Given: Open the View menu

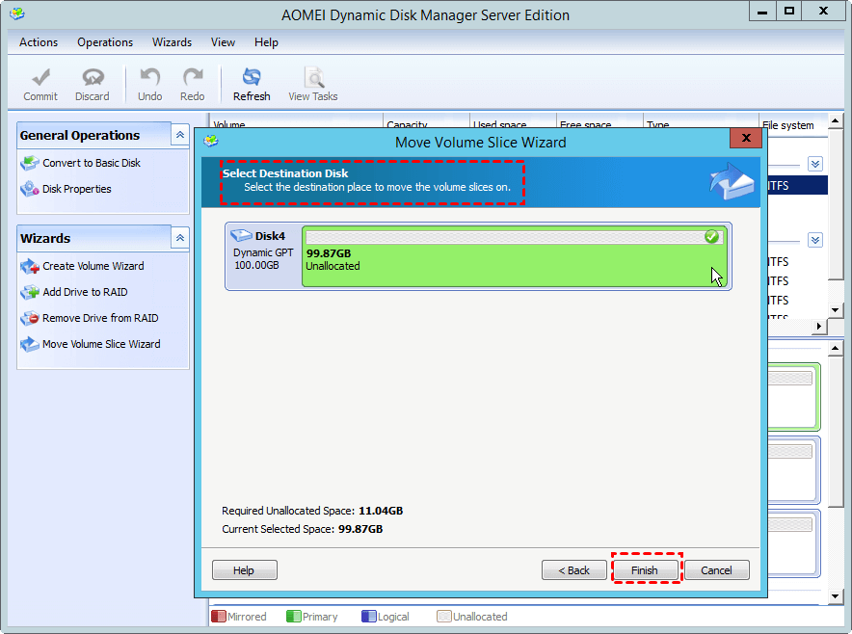Looking at the screenshot, I should [223, 42].
